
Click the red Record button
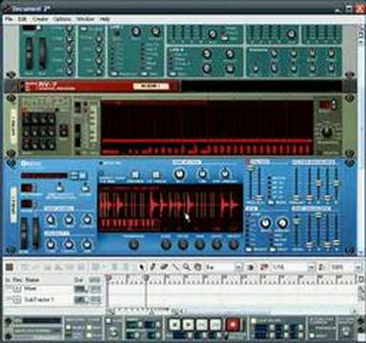[233, 325]
